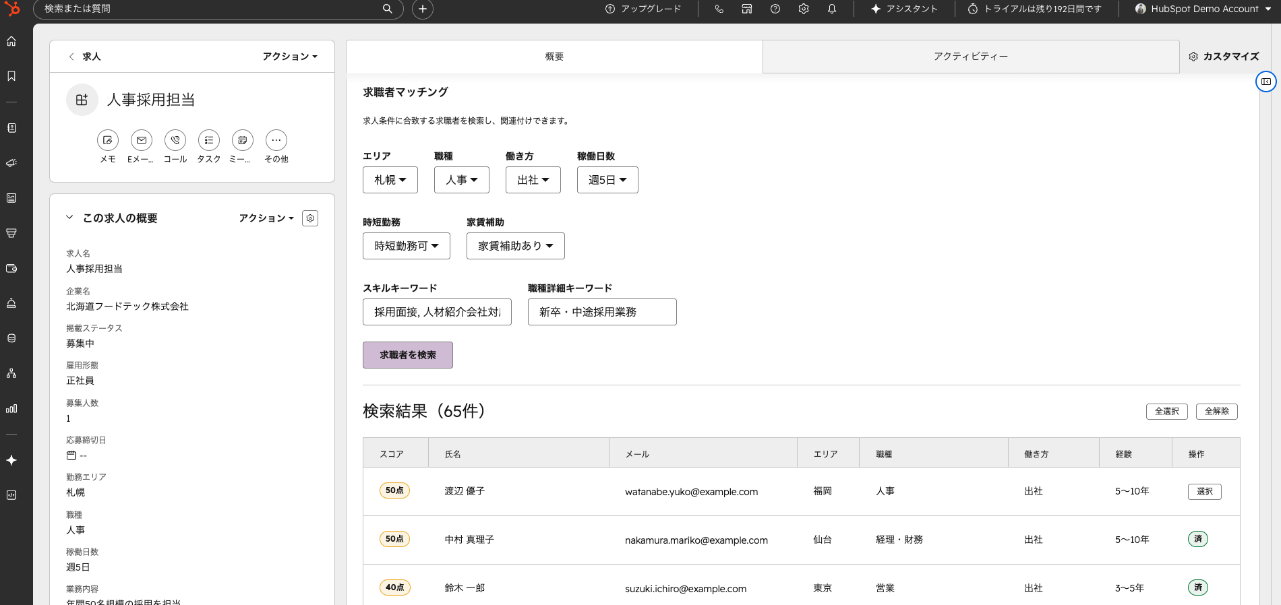Toggle 済 badge for 中村 真理子

[1198, 539]
